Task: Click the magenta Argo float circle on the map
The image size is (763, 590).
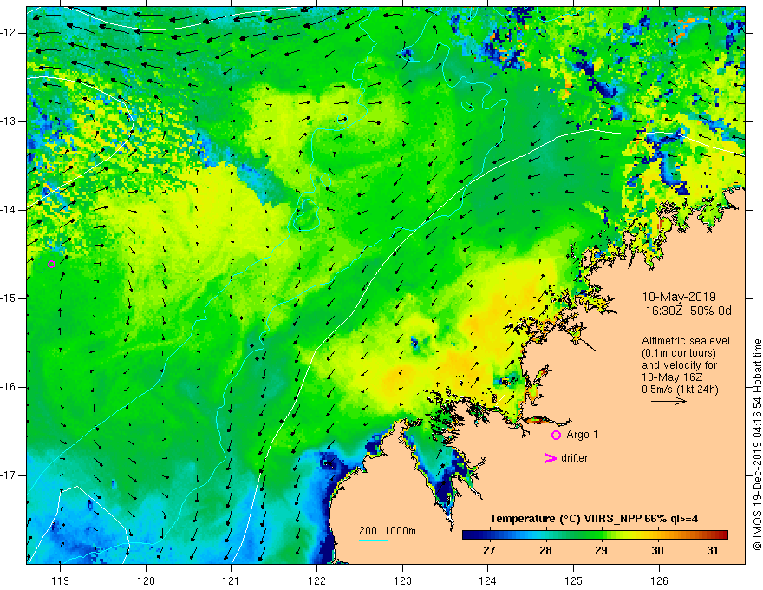Action: click(x=51, y=265)
